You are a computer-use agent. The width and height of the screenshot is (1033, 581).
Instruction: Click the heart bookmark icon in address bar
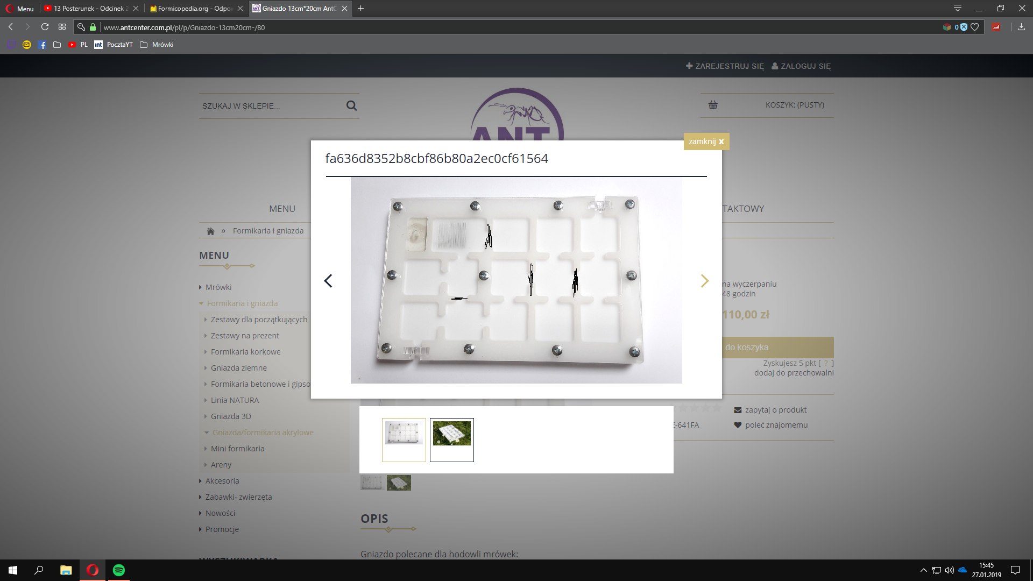point(974,27)
